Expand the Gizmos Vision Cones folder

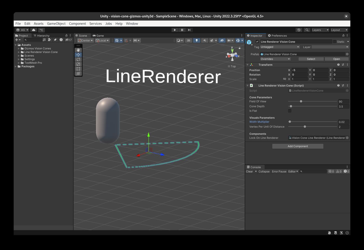(19, 48)
